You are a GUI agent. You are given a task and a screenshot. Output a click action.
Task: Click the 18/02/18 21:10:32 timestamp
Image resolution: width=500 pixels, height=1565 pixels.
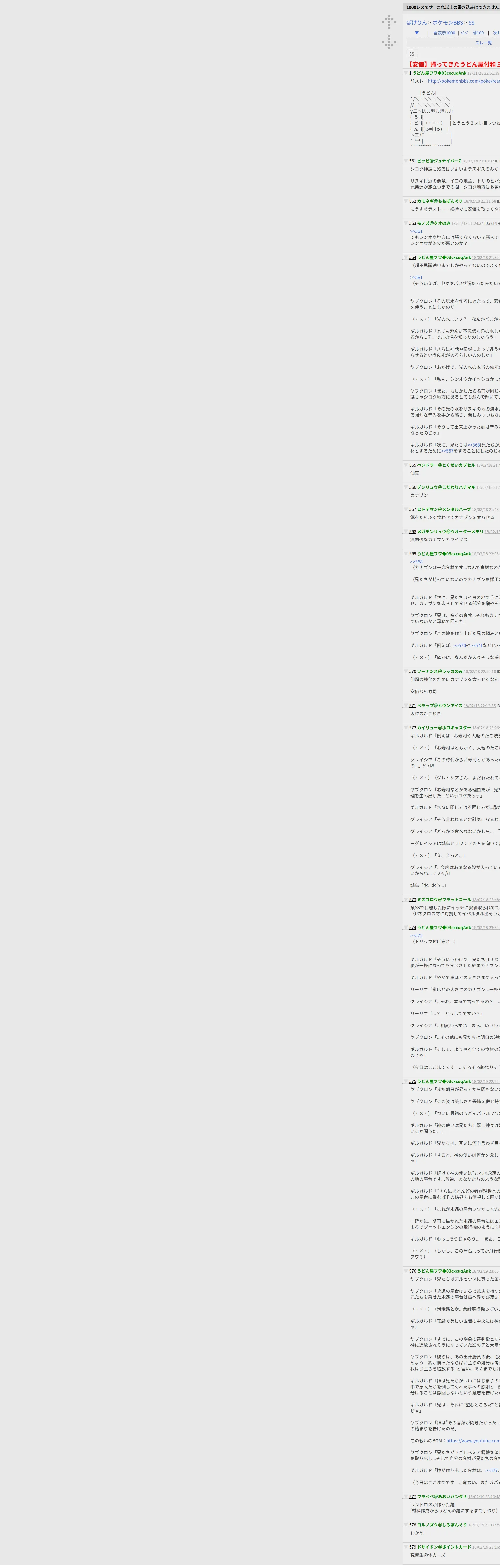478,161
